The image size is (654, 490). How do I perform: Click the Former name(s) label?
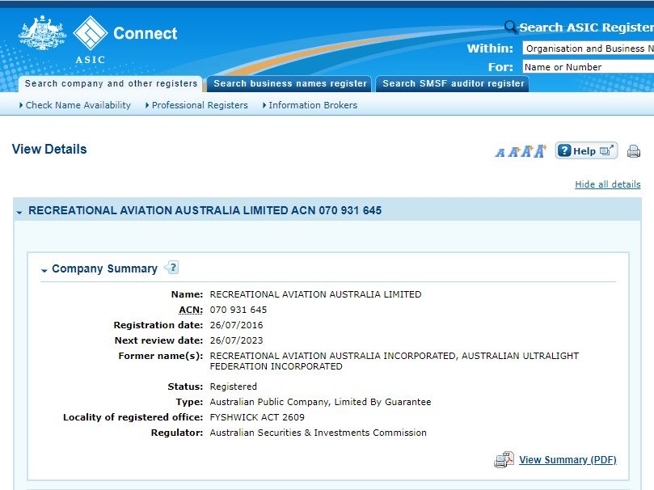coord(161,356)
